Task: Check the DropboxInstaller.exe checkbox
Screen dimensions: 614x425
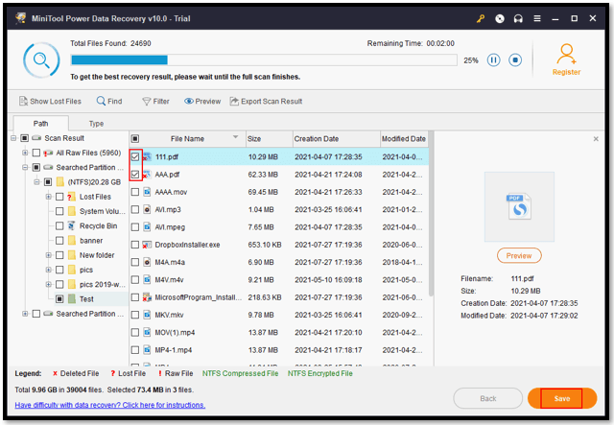Action: tap(135, 245)
